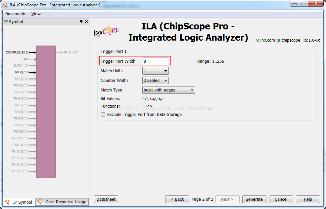
Task: Open the Datasheet
Action: (106, 199)
